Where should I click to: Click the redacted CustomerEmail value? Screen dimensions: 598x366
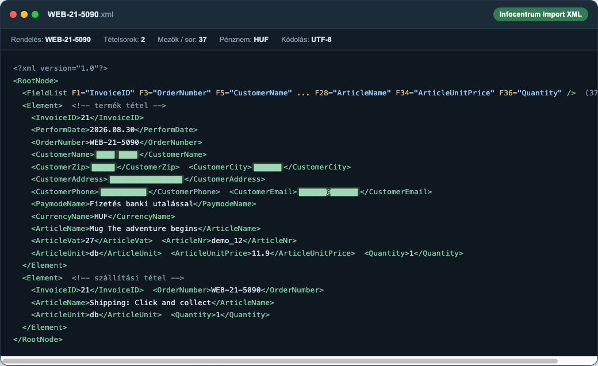tap(328, 192)
